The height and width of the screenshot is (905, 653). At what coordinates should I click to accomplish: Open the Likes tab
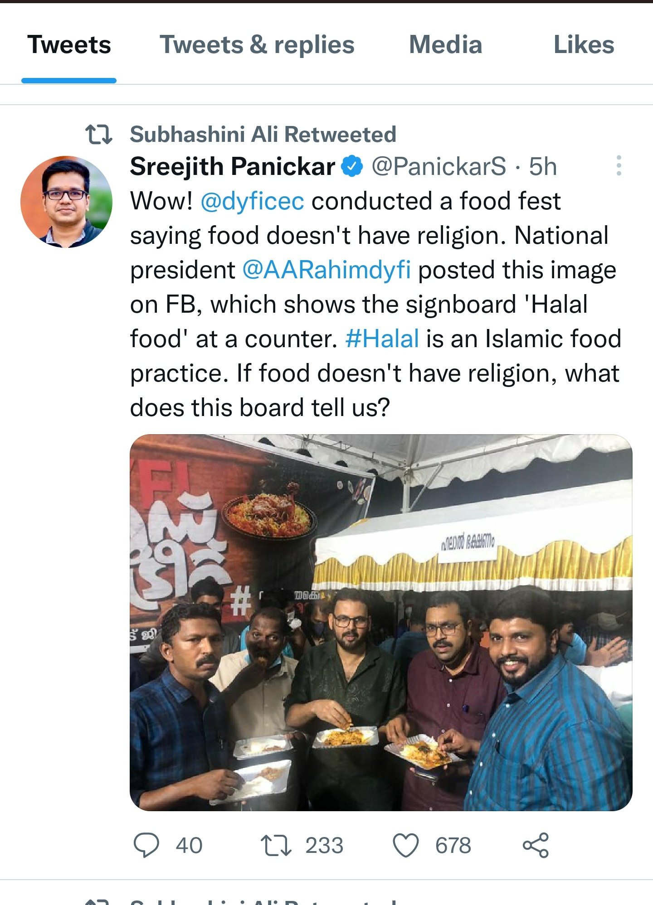click(584, 45)
